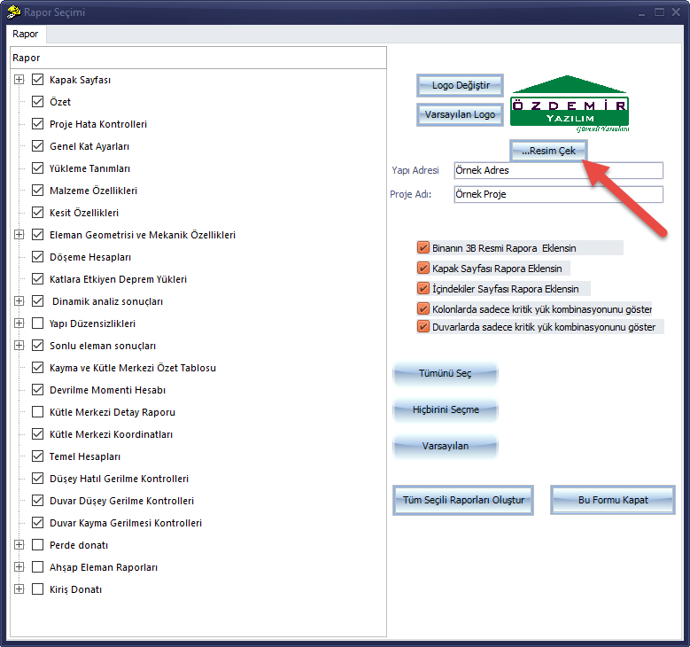This screenshot has width=690, height=647.
Task: Uncheck the Kapak Sayfası report checkbox
Action: click(x=38, y=80)
